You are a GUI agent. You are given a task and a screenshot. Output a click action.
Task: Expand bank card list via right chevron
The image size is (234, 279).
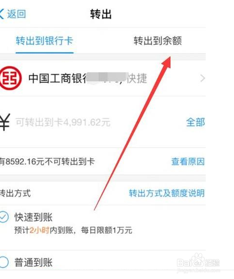click(202, 78)
